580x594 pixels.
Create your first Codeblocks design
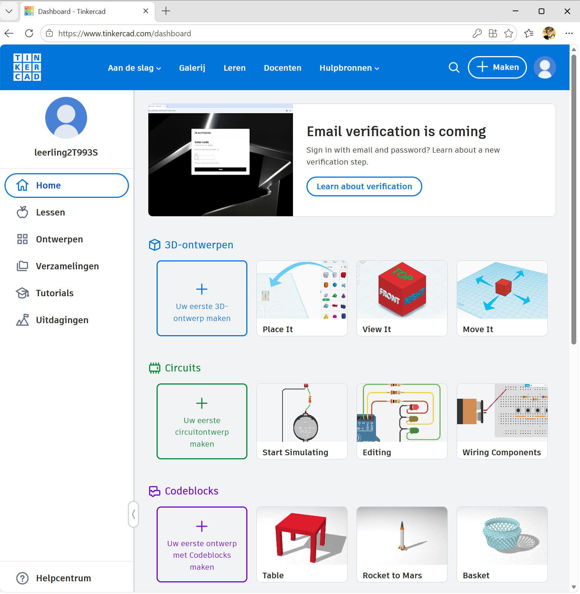[x=202, y=544]
